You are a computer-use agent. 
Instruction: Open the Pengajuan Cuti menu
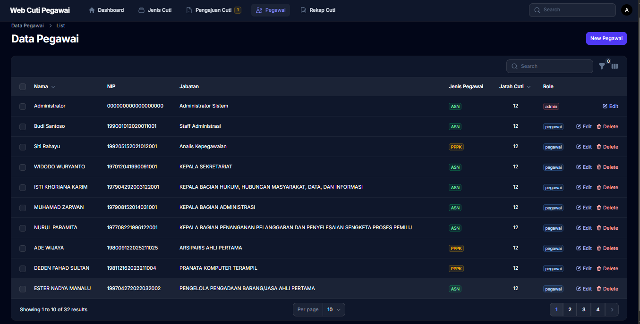click(x=213, y=10)
